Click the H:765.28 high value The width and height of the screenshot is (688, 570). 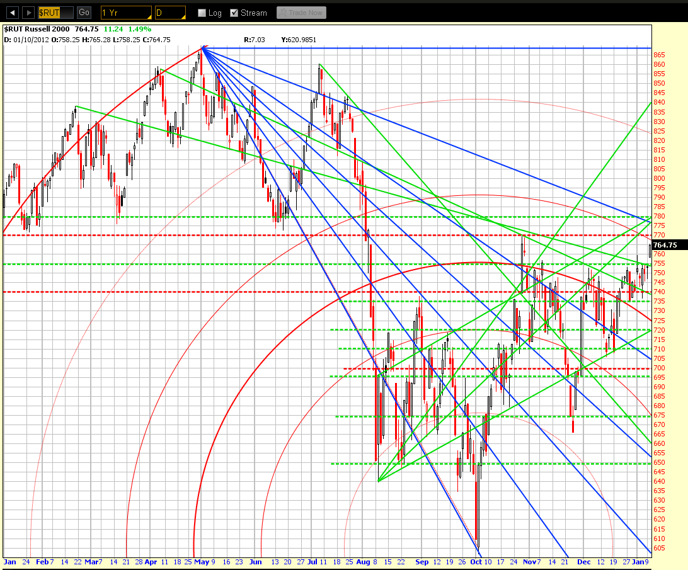point(96,40)
